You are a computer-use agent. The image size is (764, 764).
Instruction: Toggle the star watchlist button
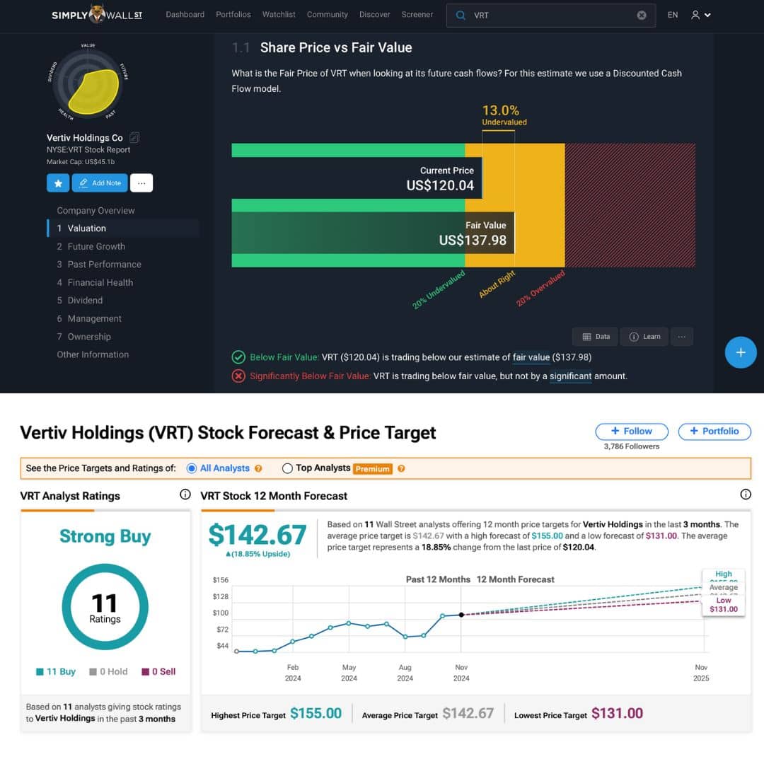(x=58, y=183)
